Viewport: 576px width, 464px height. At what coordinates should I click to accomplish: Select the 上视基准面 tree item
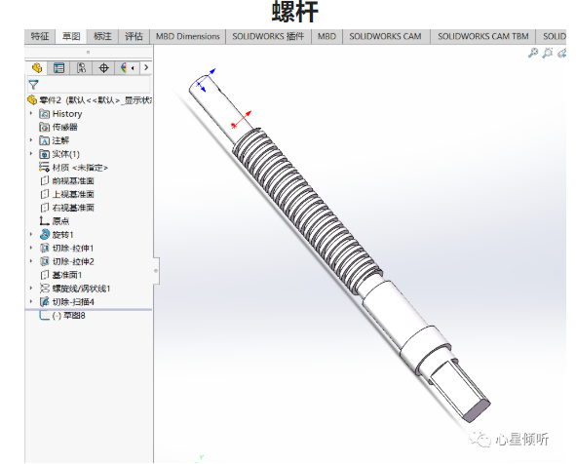(x=67, y=194)
